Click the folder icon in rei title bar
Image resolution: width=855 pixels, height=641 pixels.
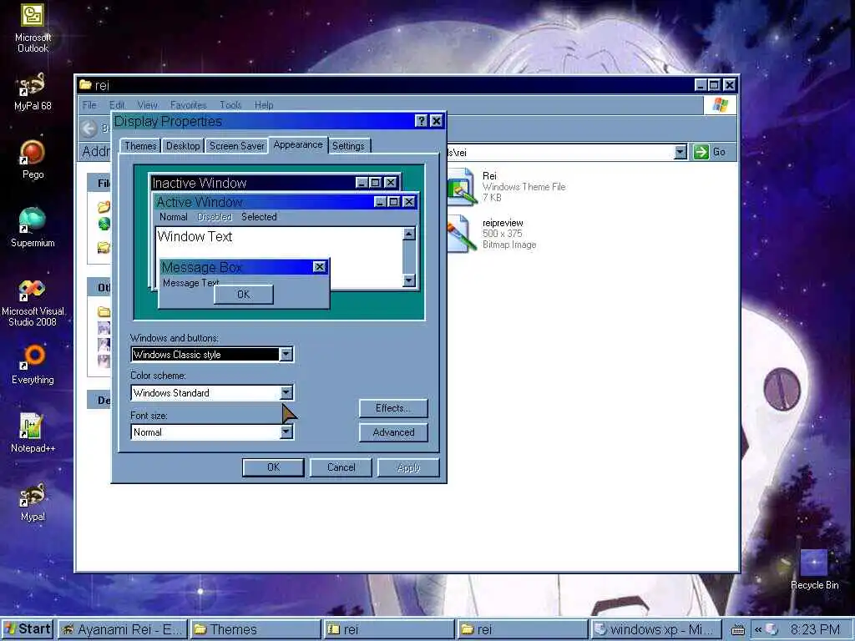[x=85, y=84]
